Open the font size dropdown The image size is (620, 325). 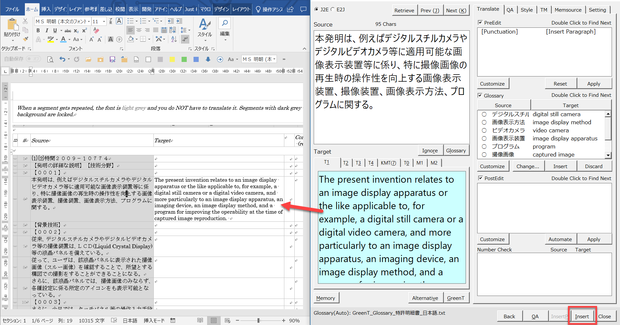[104, 22]
